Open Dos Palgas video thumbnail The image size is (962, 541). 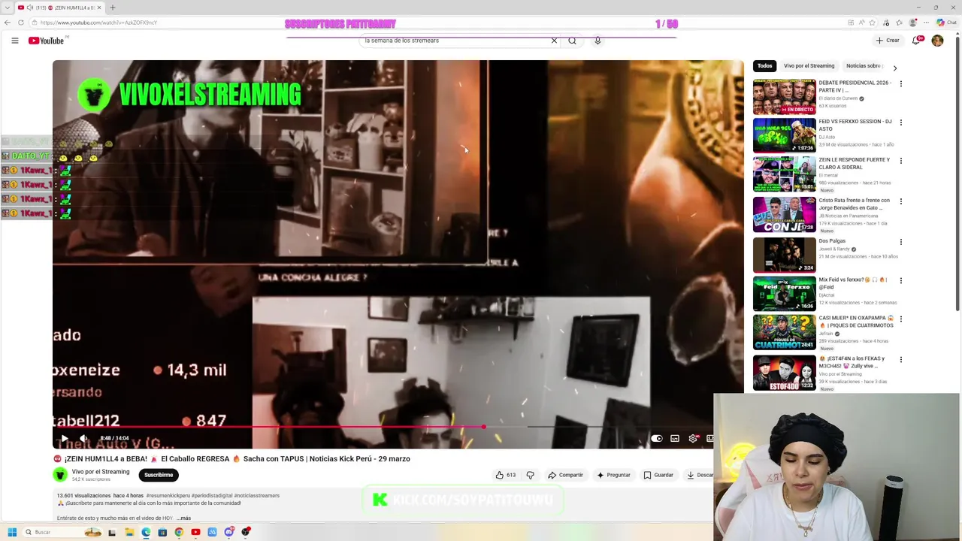pyautogui.click(x=784, y=255)
